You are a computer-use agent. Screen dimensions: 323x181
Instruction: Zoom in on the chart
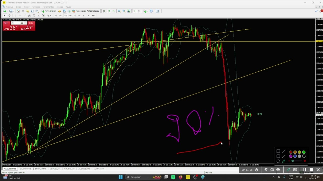(x=119, y=11)
